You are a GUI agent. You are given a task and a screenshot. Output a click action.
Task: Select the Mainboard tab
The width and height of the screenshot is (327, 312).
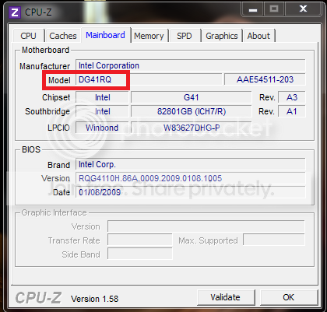point(105,35)
